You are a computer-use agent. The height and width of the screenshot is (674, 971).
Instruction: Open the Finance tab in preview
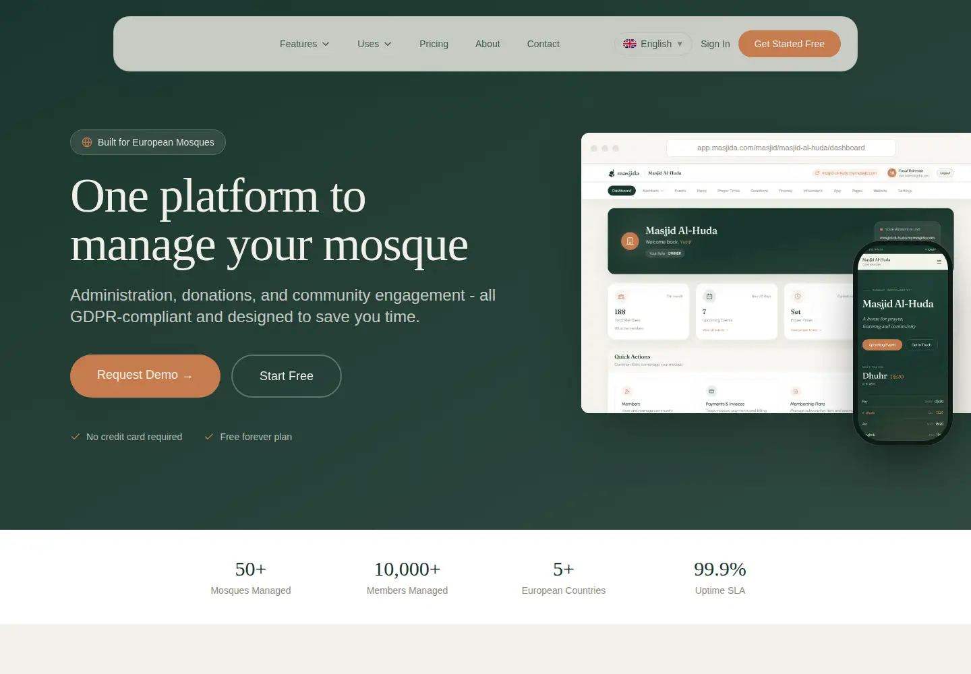[x=786, y=191]
